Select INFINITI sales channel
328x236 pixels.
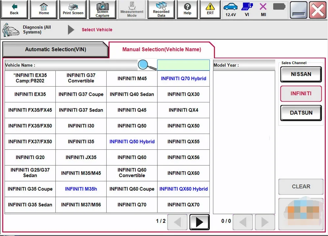click(x=301, y=94)
